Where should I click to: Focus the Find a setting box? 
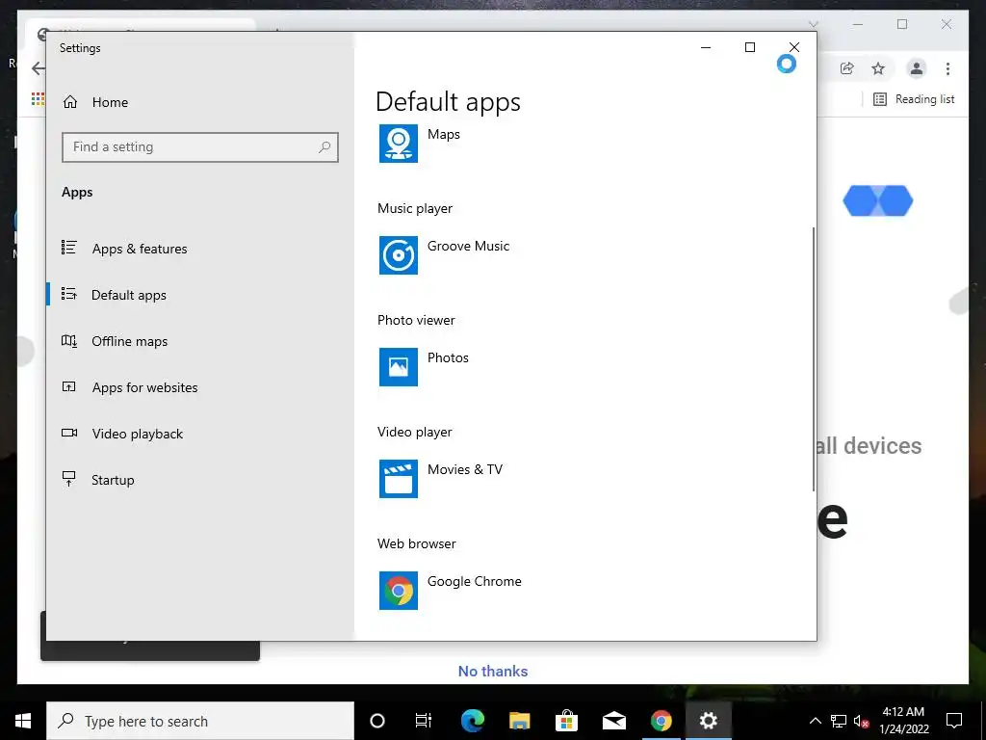[x=200, y=147]
